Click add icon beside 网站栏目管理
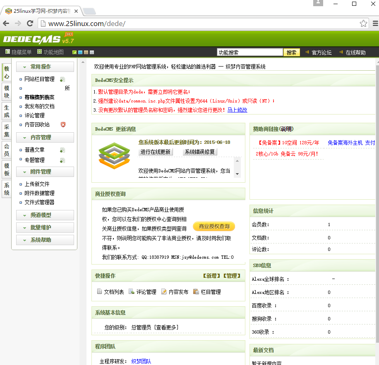This screenshot has width=379, height=365. pyautogui.click(x=62, y=79)
